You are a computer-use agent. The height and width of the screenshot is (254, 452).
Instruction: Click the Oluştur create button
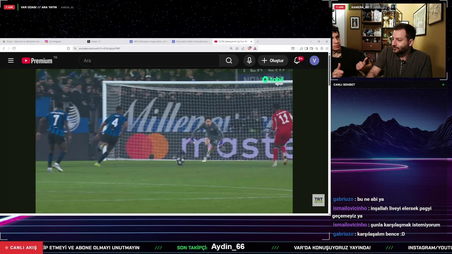(272, 61)
